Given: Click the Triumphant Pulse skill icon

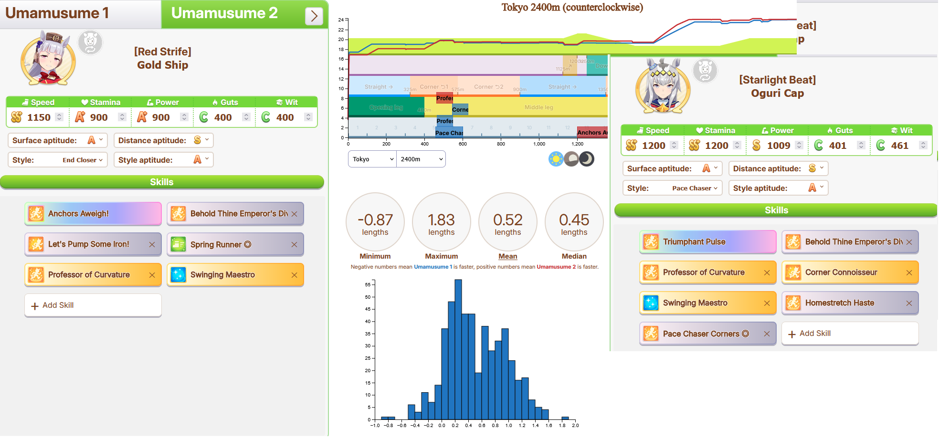Looking at the screenshot, I should (x=651, y=242).
